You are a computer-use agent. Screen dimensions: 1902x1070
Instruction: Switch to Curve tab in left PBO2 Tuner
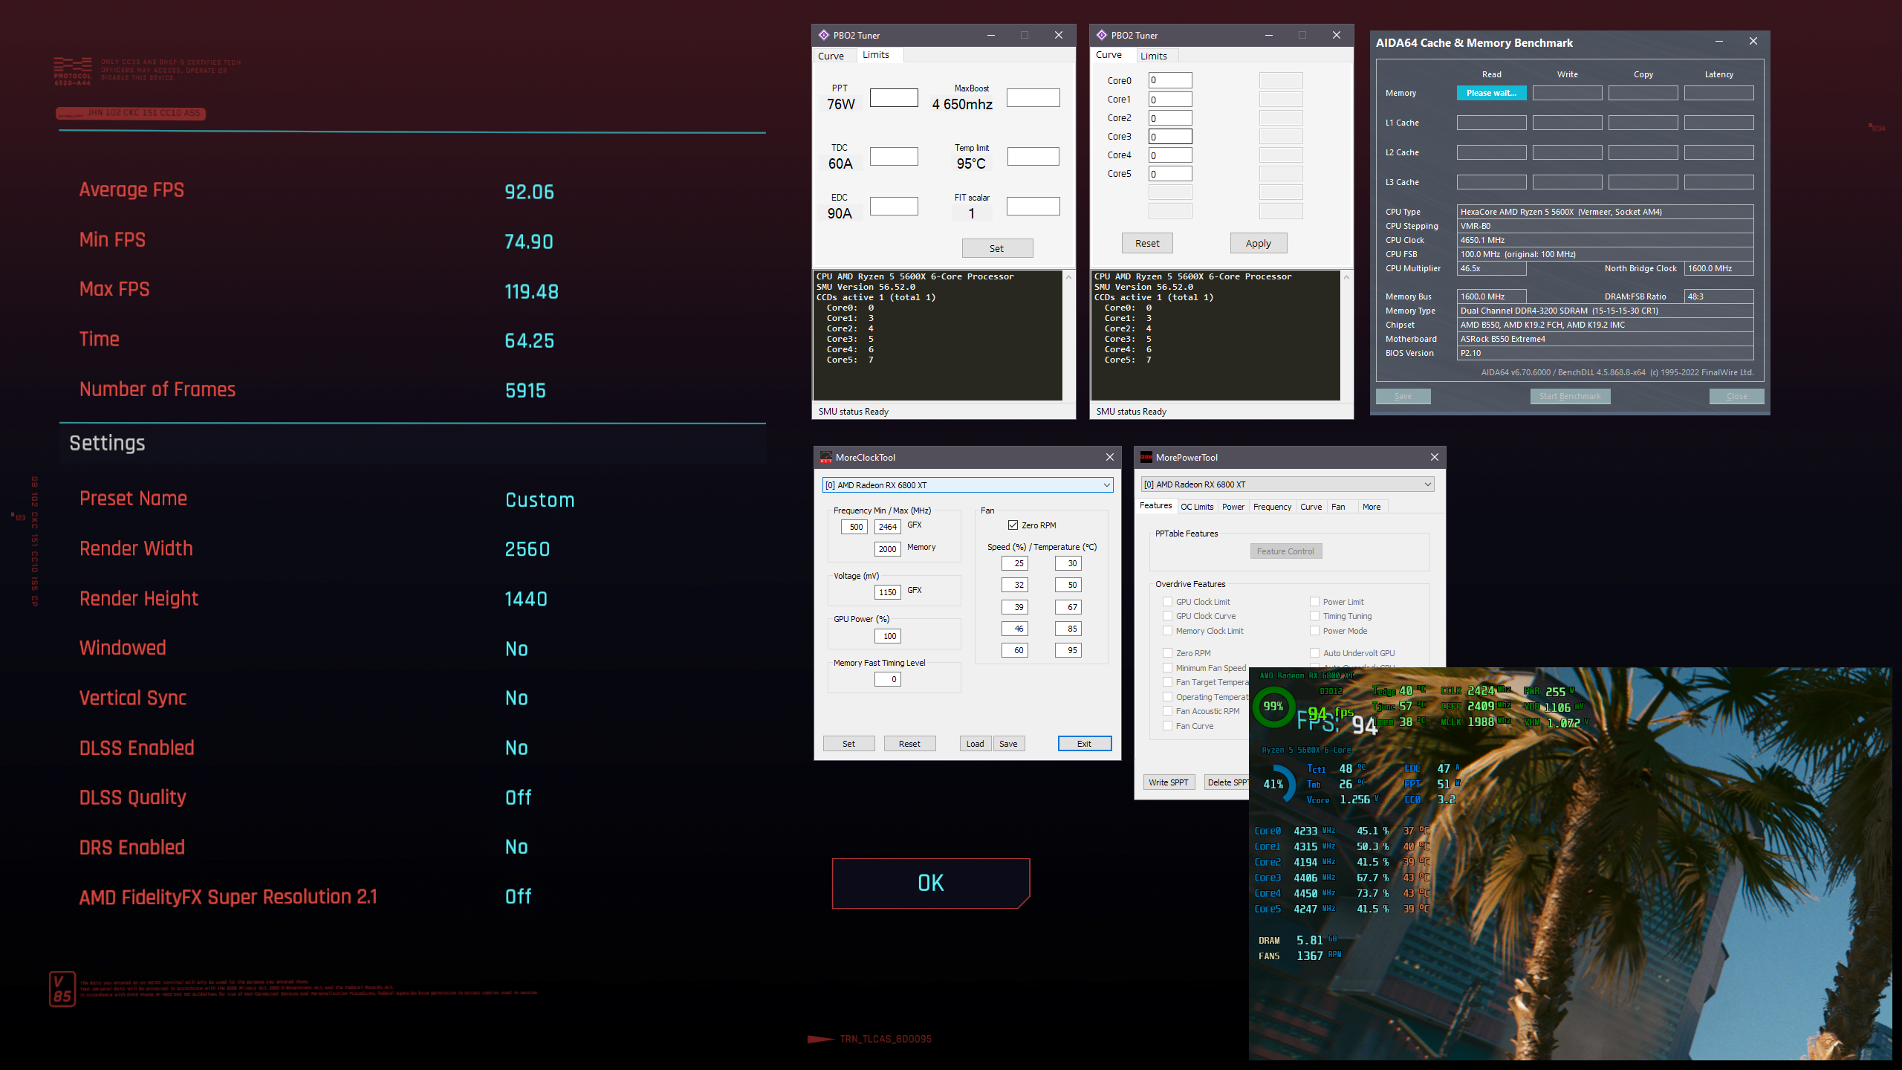coord(831,56)
